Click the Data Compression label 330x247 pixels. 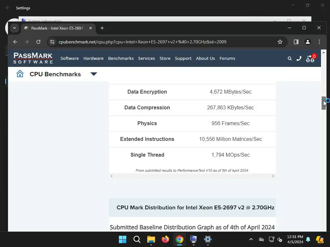pos(147,107)
